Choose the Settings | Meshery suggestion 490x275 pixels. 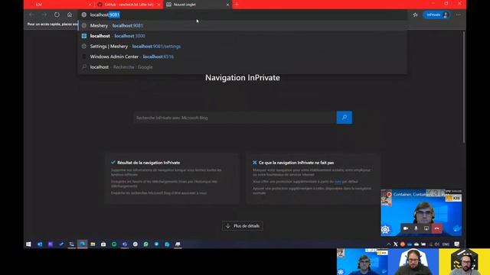coord(242,46)
